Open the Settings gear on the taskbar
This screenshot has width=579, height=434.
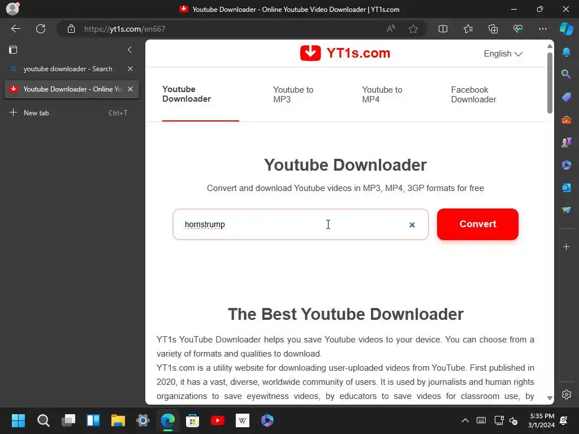[x=143, y=420]
